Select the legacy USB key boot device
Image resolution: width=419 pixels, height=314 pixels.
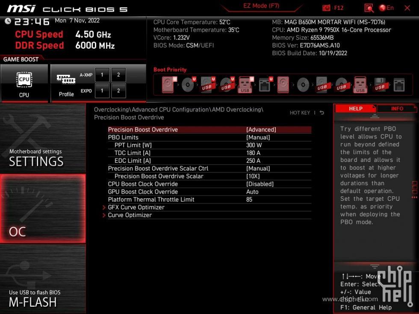[360, 85]
